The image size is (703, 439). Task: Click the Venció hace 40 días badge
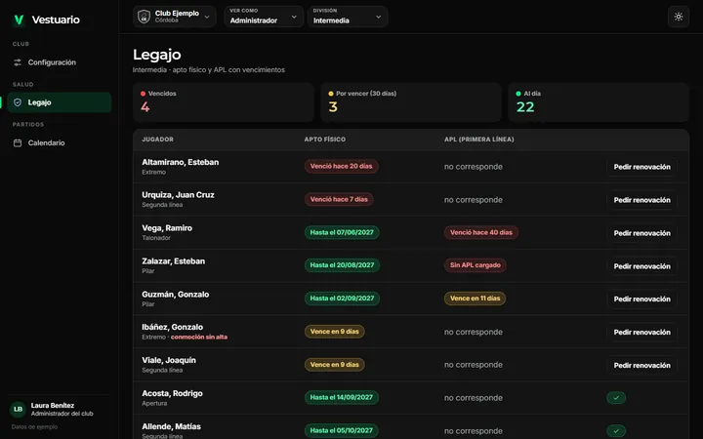[x=481, y=232]
